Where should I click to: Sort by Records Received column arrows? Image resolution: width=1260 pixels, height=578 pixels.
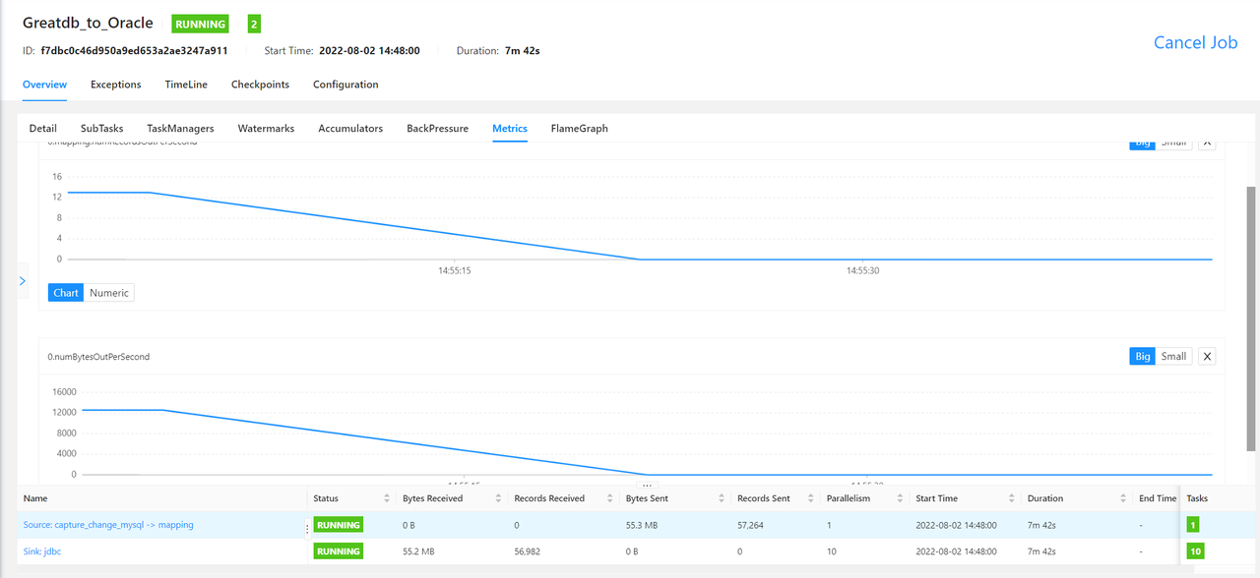tap(609, 498)
